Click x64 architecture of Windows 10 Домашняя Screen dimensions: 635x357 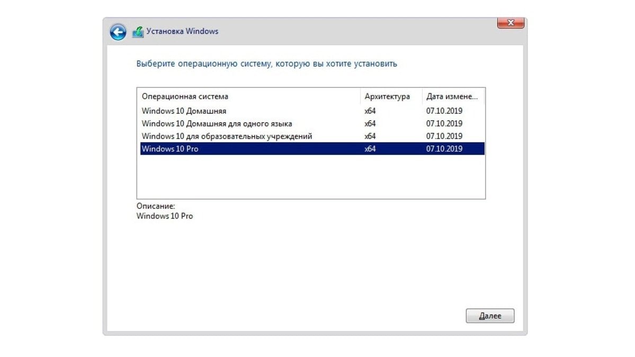pos(370,111)
